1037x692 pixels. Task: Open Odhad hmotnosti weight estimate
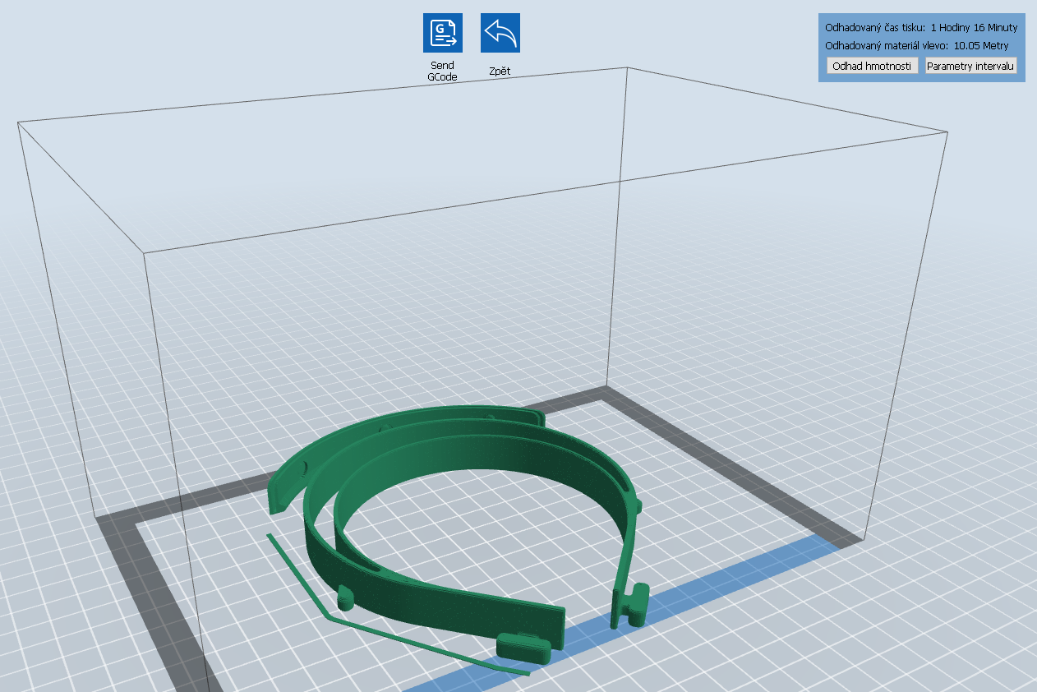[x=872, y=66]
